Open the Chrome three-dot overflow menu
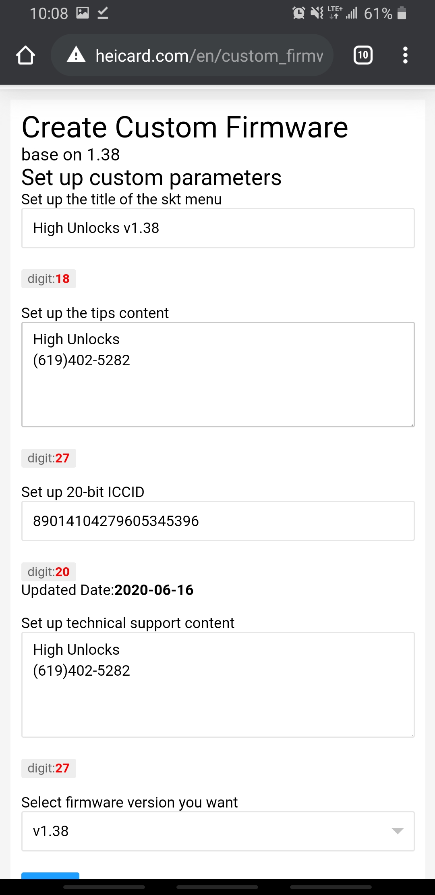Viewport: 435px width, 895px height. point(405,55)
